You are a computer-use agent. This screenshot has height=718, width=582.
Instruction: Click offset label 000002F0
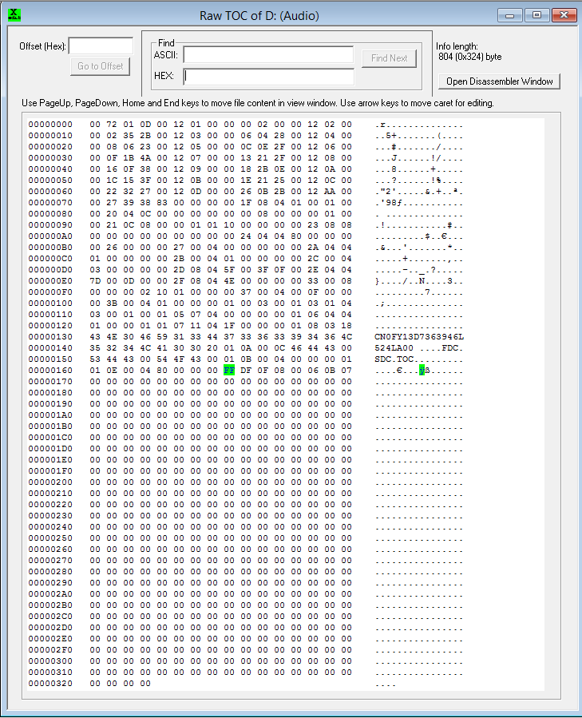coord(50,650)
